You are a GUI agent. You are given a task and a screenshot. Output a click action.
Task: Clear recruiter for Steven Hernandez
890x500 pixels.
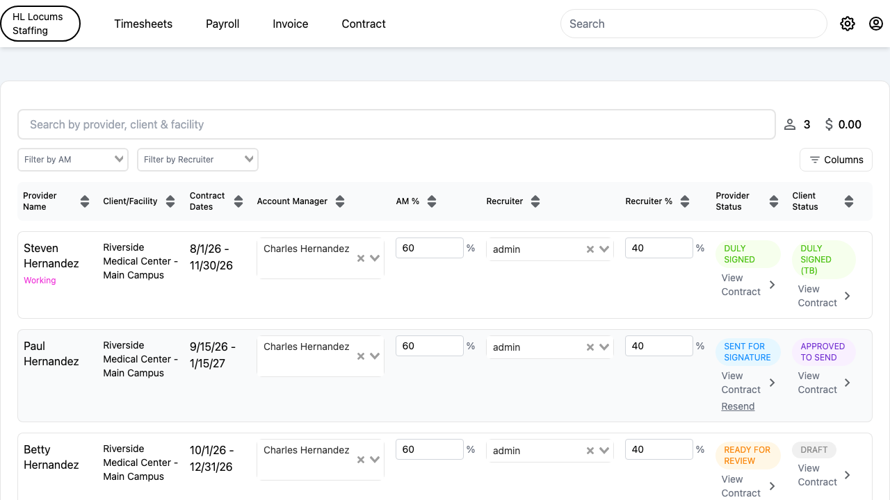pyautogui.click(x=590, y=249)
